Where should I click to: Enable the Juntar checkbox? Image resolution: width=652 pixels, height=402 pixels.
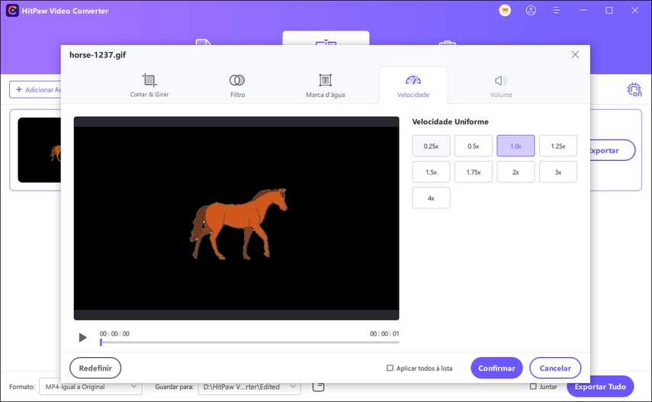pos(533,387)
